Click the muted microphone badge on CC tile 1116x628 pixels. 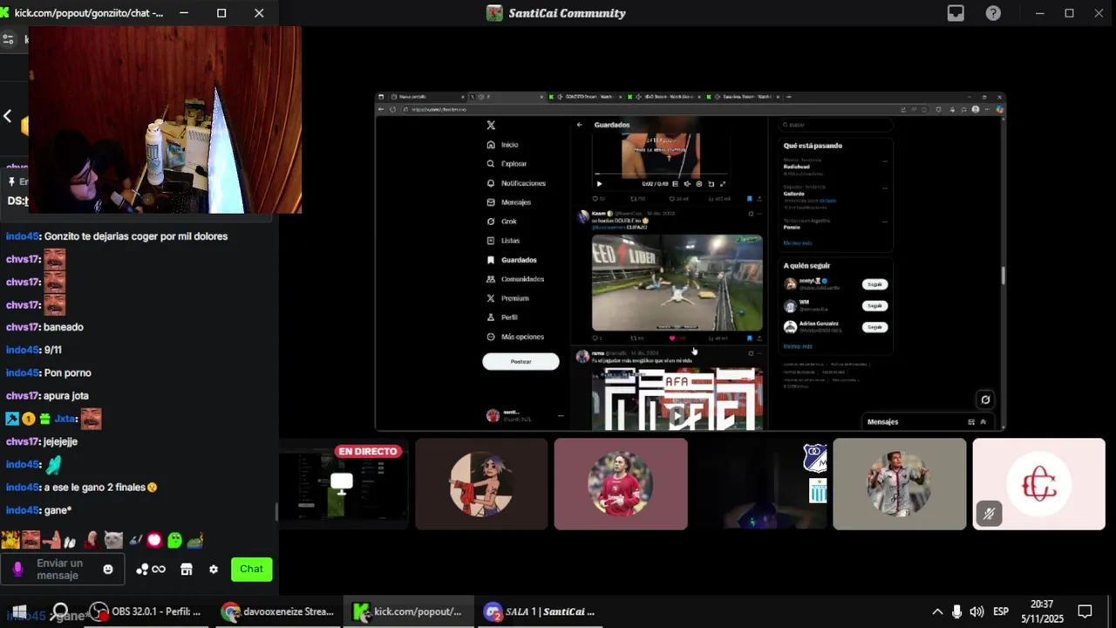(989, 514)
